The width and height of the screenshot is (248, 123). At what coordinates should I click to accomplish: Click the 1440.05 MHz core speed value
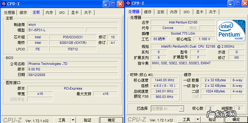pyautogui.click(x=164, y=80)
